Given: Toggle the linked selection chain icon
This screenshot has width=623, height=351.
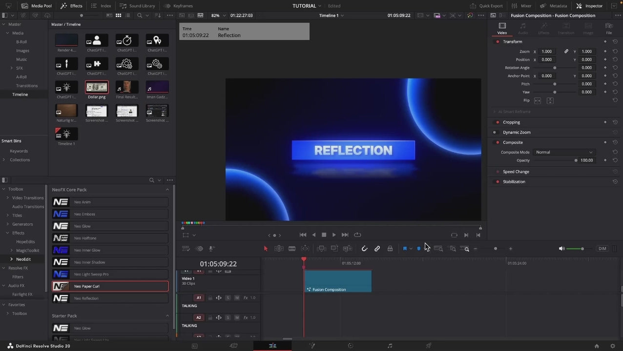Looking at the screenshot, I should (377, 249).
